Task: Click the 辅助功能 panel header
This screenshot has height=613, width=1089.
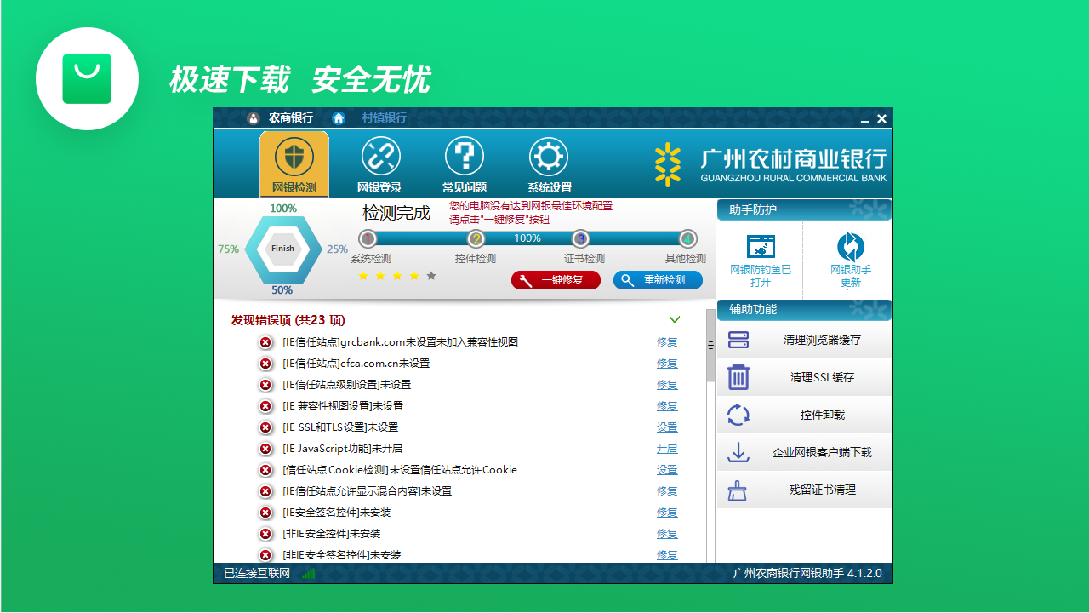Action: click(x=804, y=310)
